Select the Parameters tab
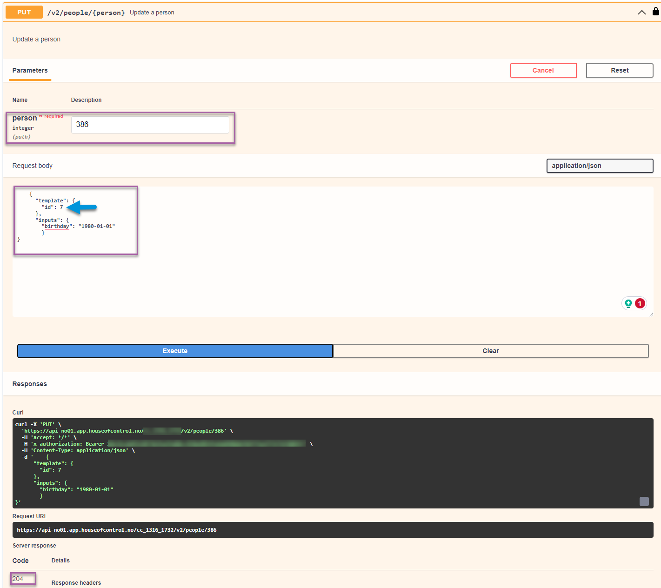The image size is (661, 588). 30,71
